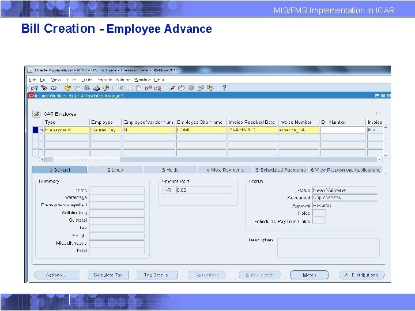415x311 pixels.
Task: Click the Delete Record toolbar icon
Action: point(158,88)
